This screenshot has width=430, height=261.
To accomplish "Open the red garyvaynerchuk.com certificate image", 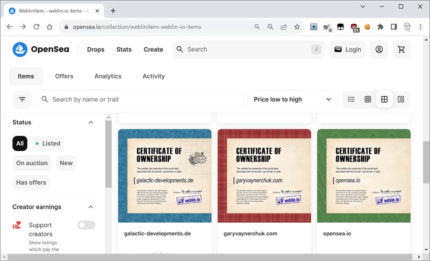I will tap(264, 175).
